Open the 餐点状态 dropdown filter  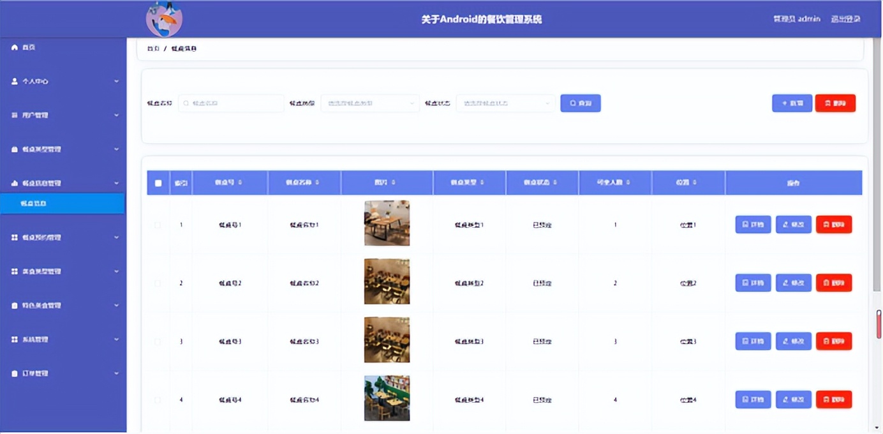click(x=505, y=103)
